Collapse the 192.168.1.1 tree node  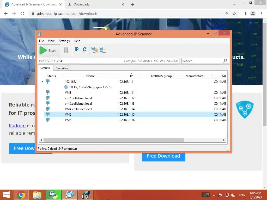click(42, 82)
